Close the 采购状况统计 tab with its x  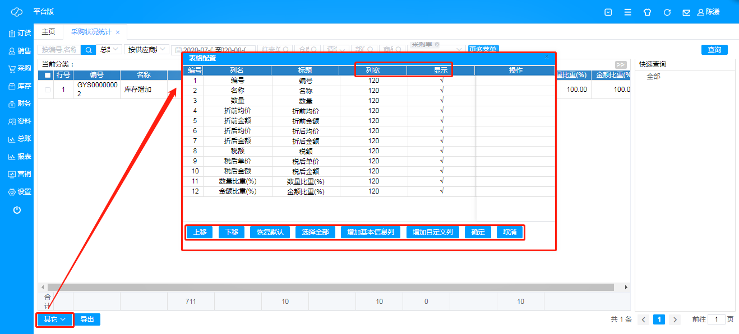point(118,32)
